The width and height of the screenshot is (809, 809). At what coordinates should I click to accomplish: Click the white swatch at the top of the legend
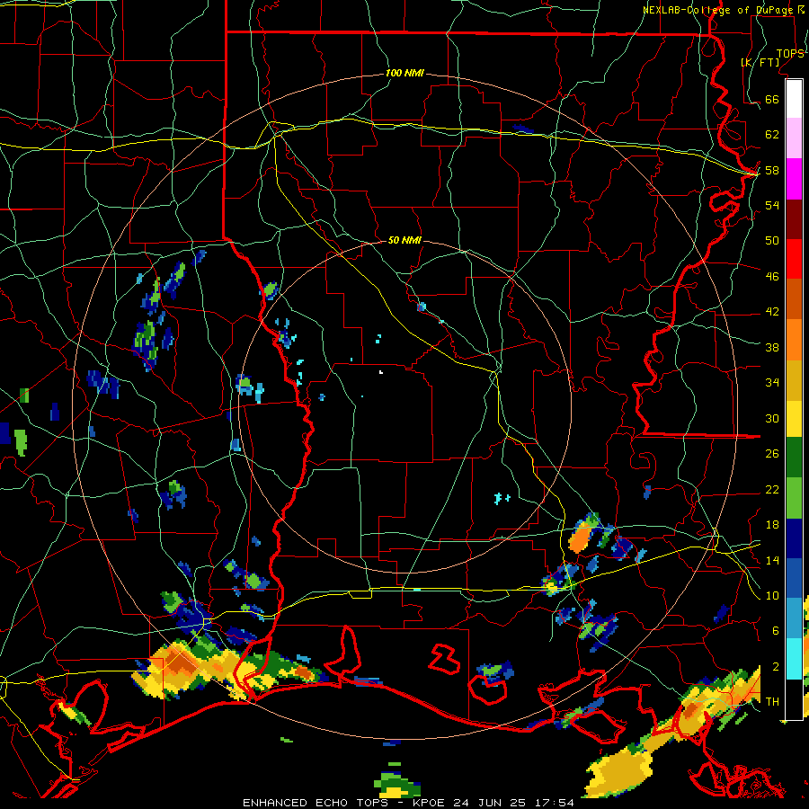[794, 99]
